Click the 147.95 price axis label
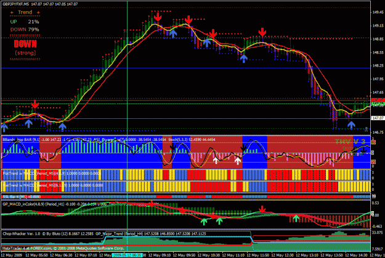The height and width of the screenshot is (258, 385). (378, 79)
